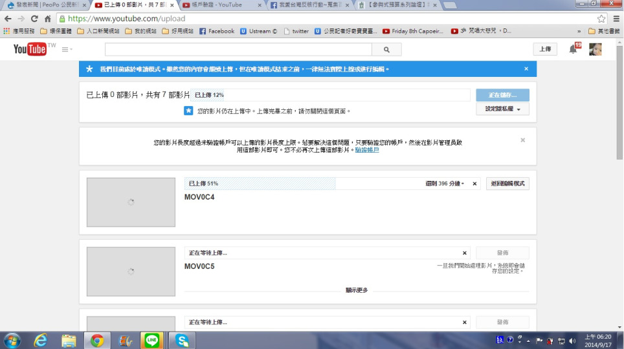Close the account verification notice
Viewport: 624px width, 349px height.
(522, 140)
